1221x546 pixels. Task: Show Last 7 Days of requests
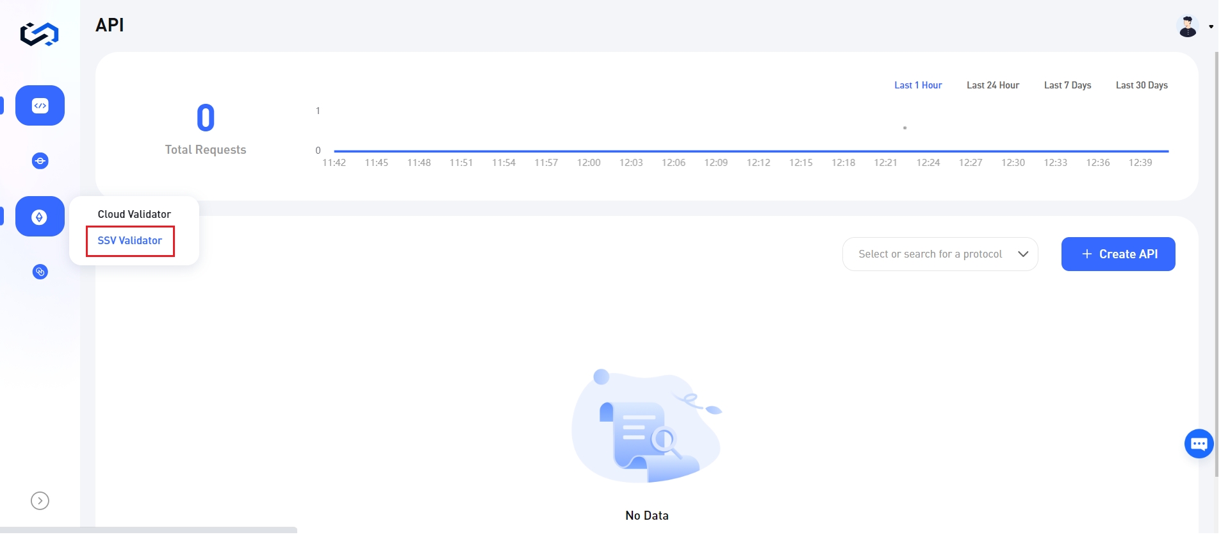pos(1067,85)
